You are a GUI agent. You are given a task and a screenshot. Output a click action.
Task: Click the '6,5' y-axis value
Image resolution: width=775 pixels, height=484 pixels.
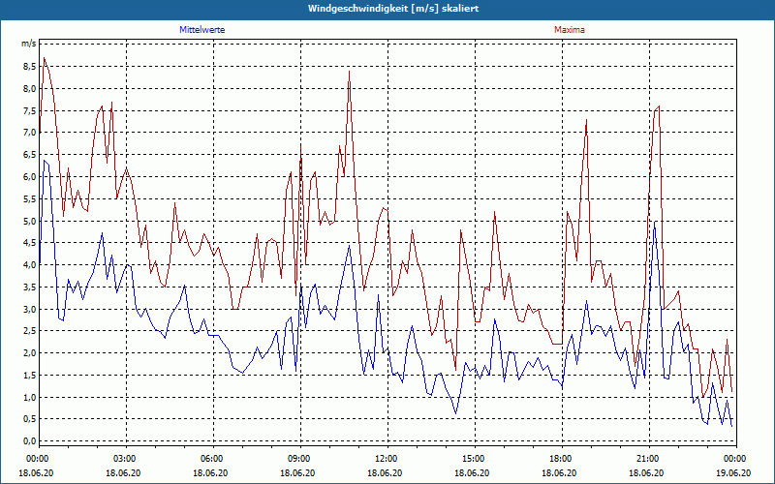[30, 155]
